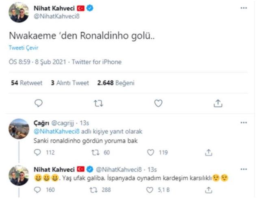Open more options on Nihat's reply
260x207 pixels.
[x=244, y=169]
